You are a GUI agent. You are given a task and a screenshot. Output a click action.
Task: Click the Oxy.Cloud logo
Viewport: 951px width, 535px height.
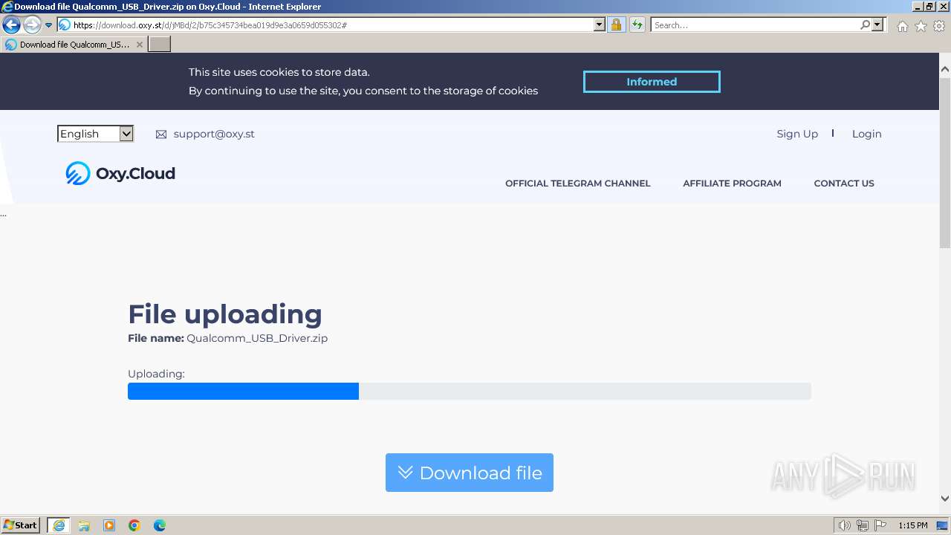pos(120,173)
